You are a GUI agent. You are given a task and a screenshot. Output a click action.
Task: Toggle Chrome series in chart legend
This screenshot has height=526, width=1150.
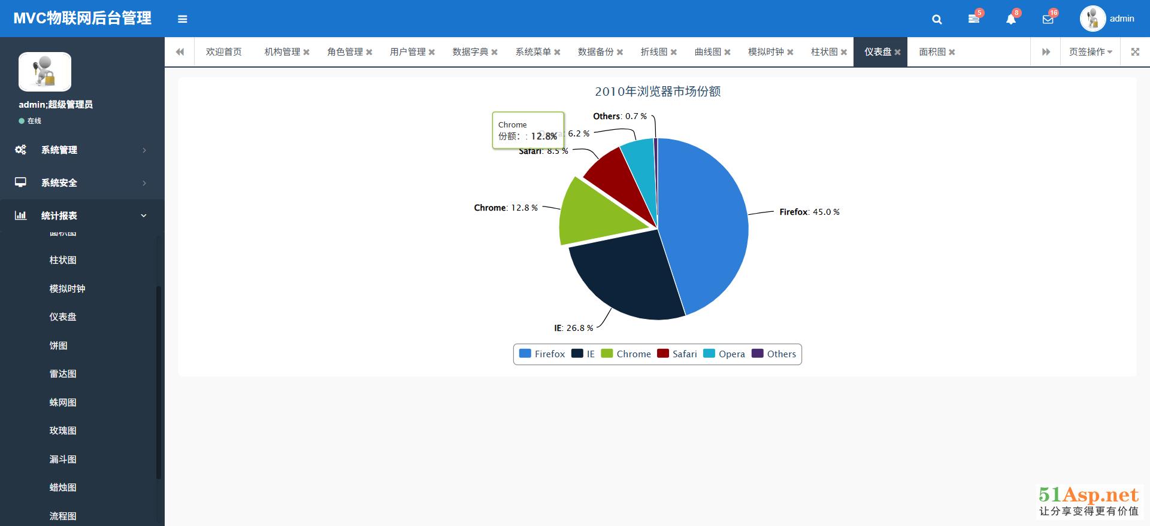coord(626,354)
